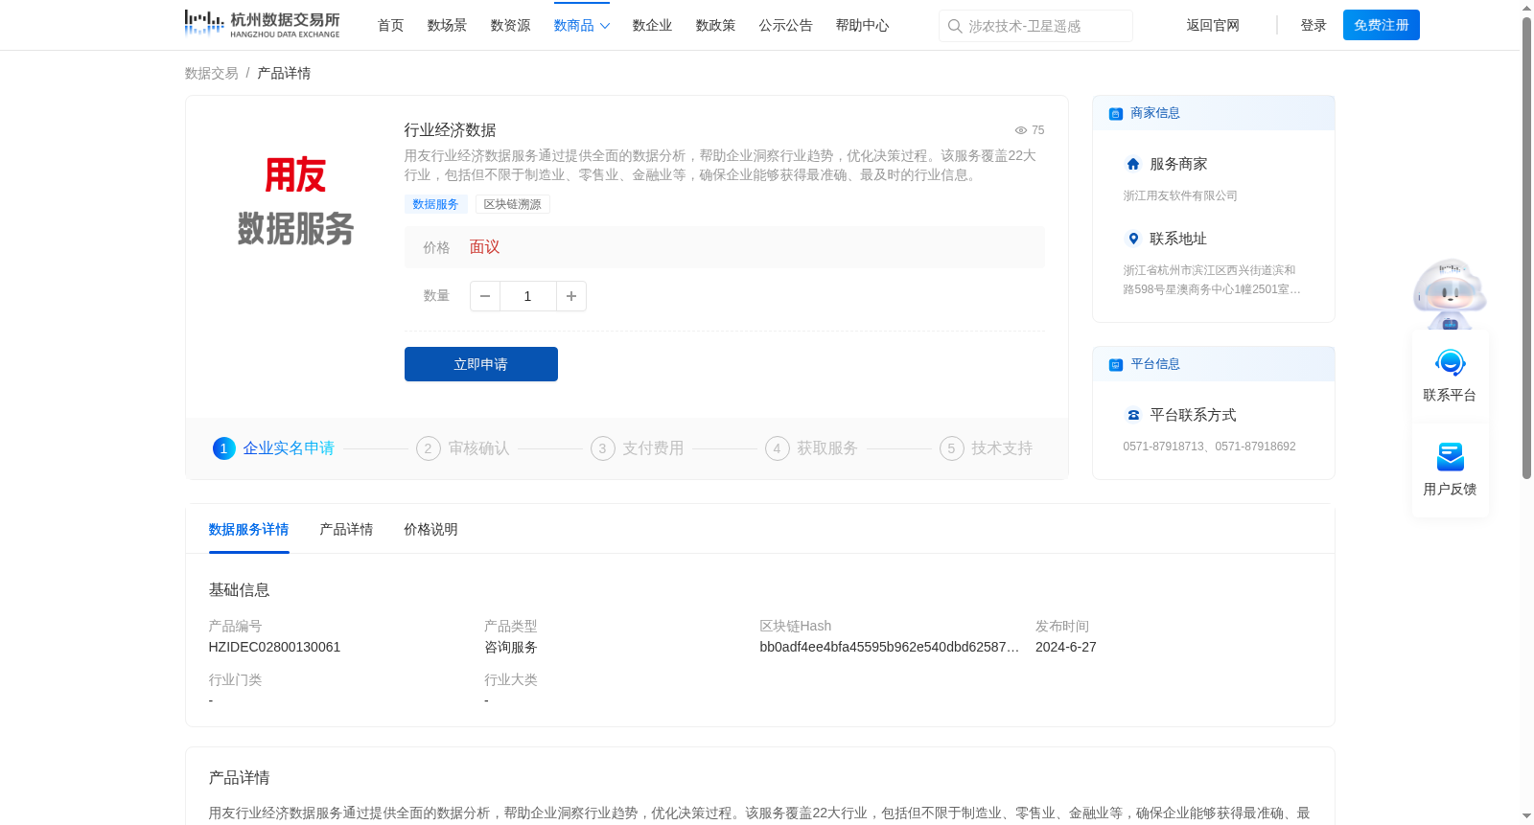The image size is (1534, 825).
Task: Open the 首页 menu item
Action: [x=390, y=26]
